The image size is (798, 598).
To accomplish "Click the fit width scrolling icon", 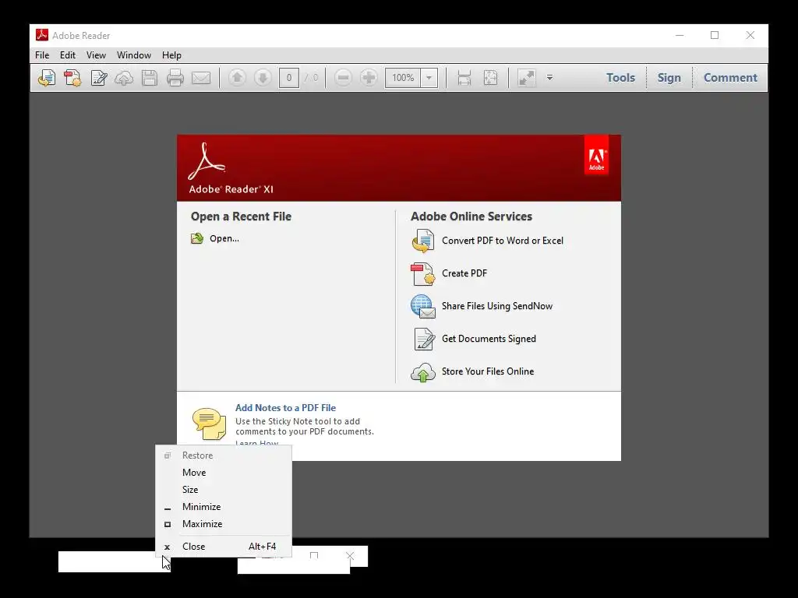I will 464,78.
